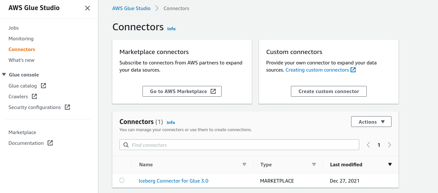Screen dimensions: 438x193
Task: Click external link icon beside Crawlers
Action: tap(34, 96)
